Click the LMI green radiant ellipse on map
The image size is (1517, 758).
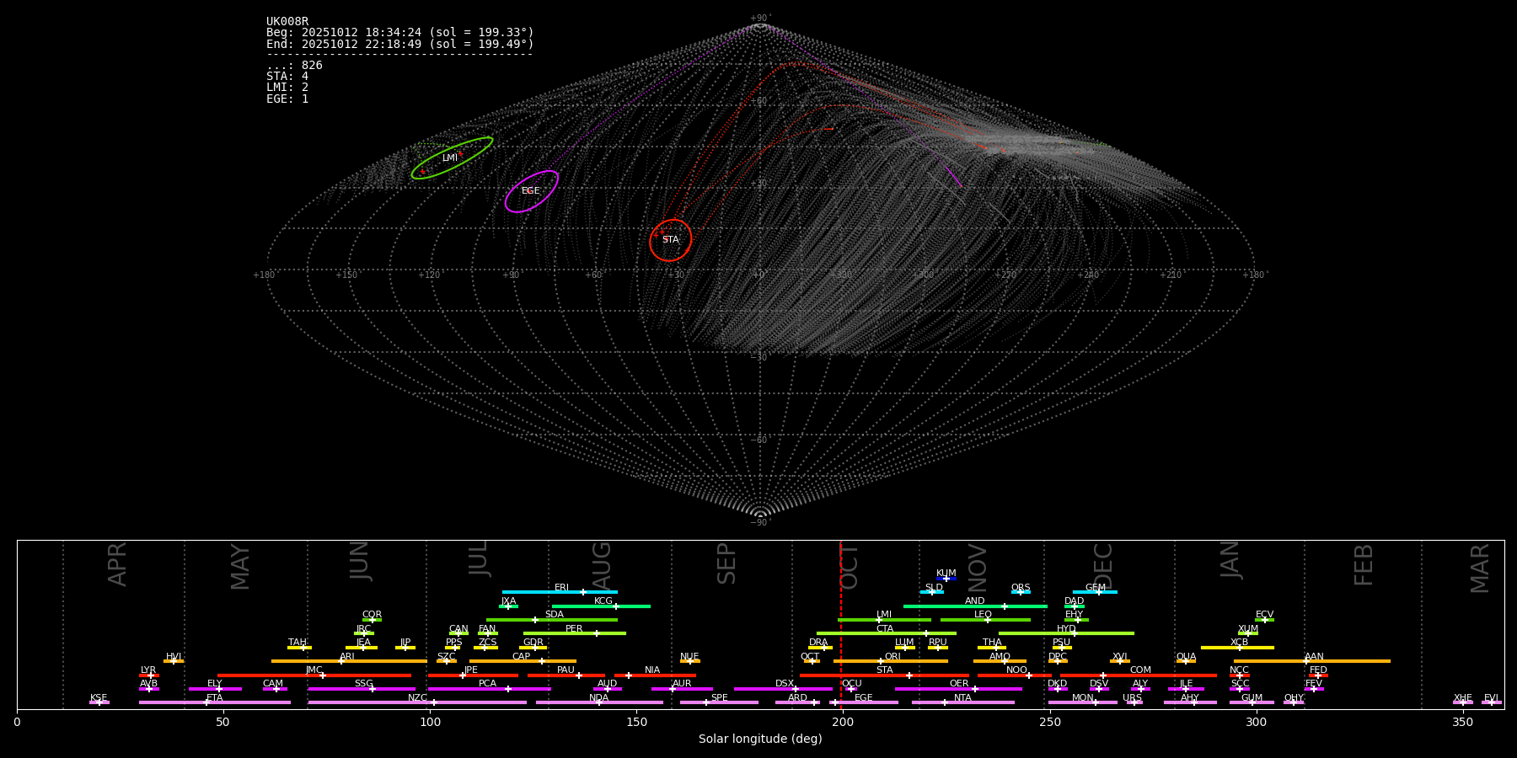click(452, 157)
